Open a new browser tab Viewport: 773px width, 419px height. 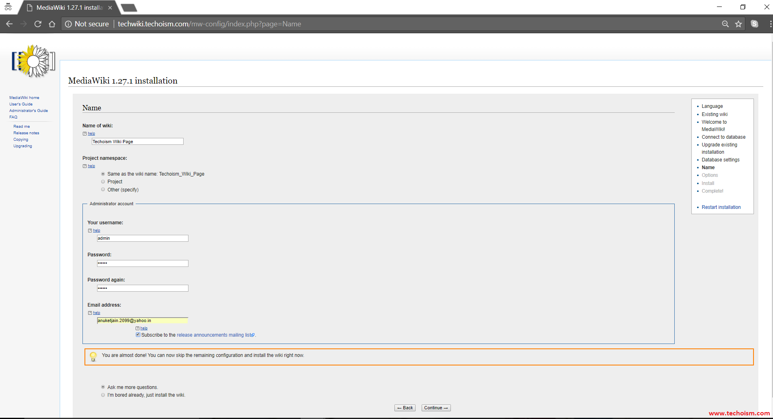point(129,8)
